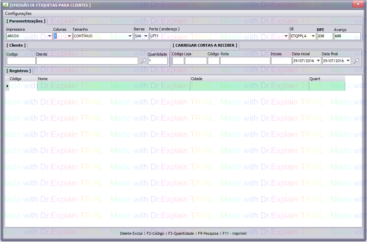
Task: Open the Configurações menu
Action: tap(18, 13)
